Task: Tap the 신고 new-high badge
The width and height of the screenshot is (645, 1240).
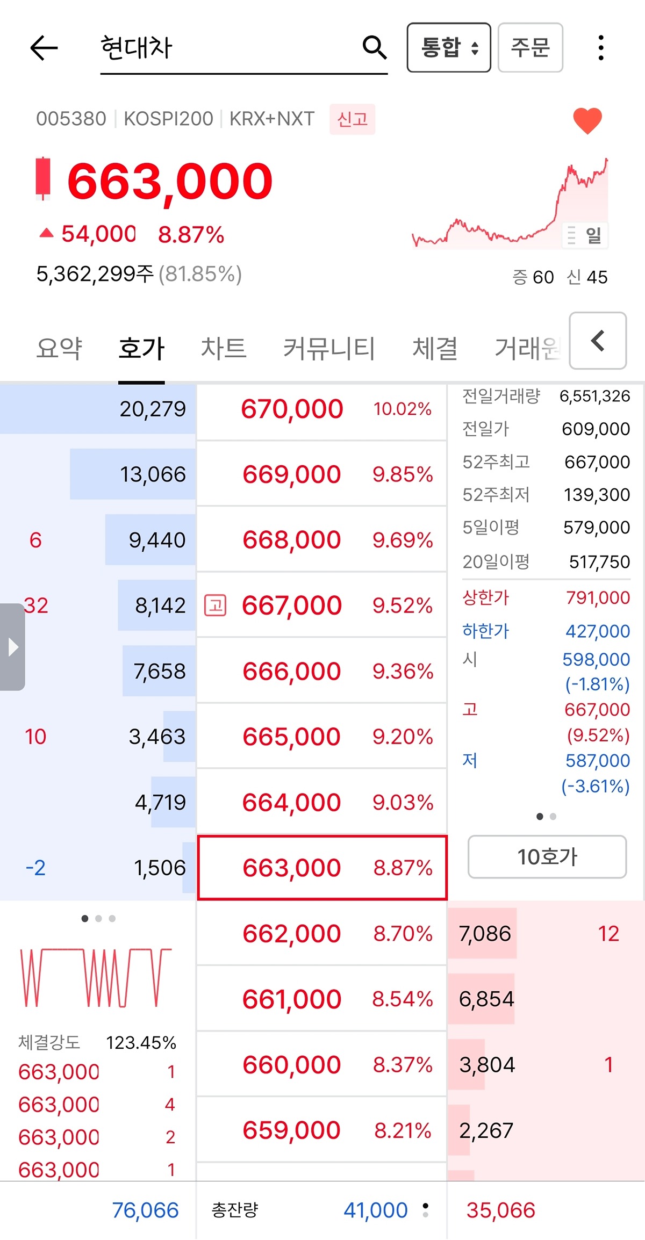Action: (352, 119)
